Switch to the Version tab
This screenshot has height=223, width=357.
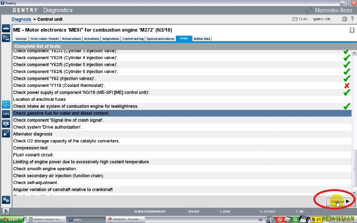coord(21,39)
